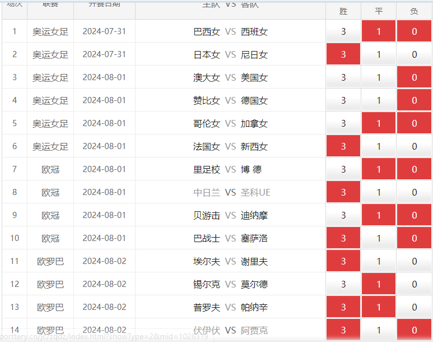Deselect loss option 0 for 哥伦女 VS 加拿女
This screenshot has width=433, height=343.
click(x=414, y=123)
